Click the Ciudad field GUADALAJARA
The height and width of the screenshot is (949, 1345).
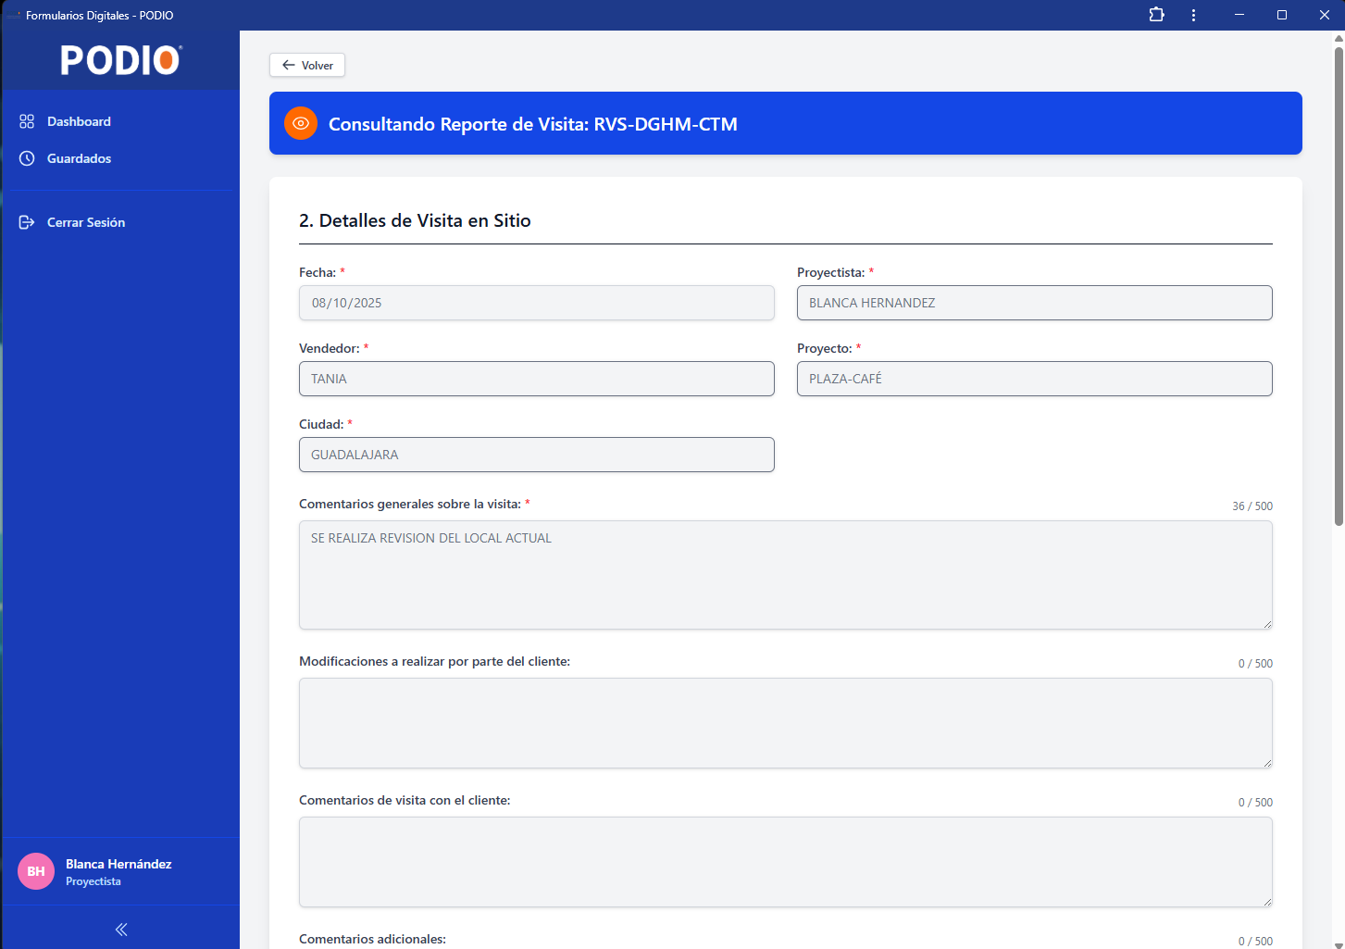tap(537, 455)
